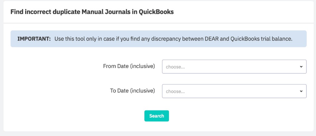Click the word "QuickBooks" in the heading
This screenshot has height=136, width=316.
tap(157, 12)
